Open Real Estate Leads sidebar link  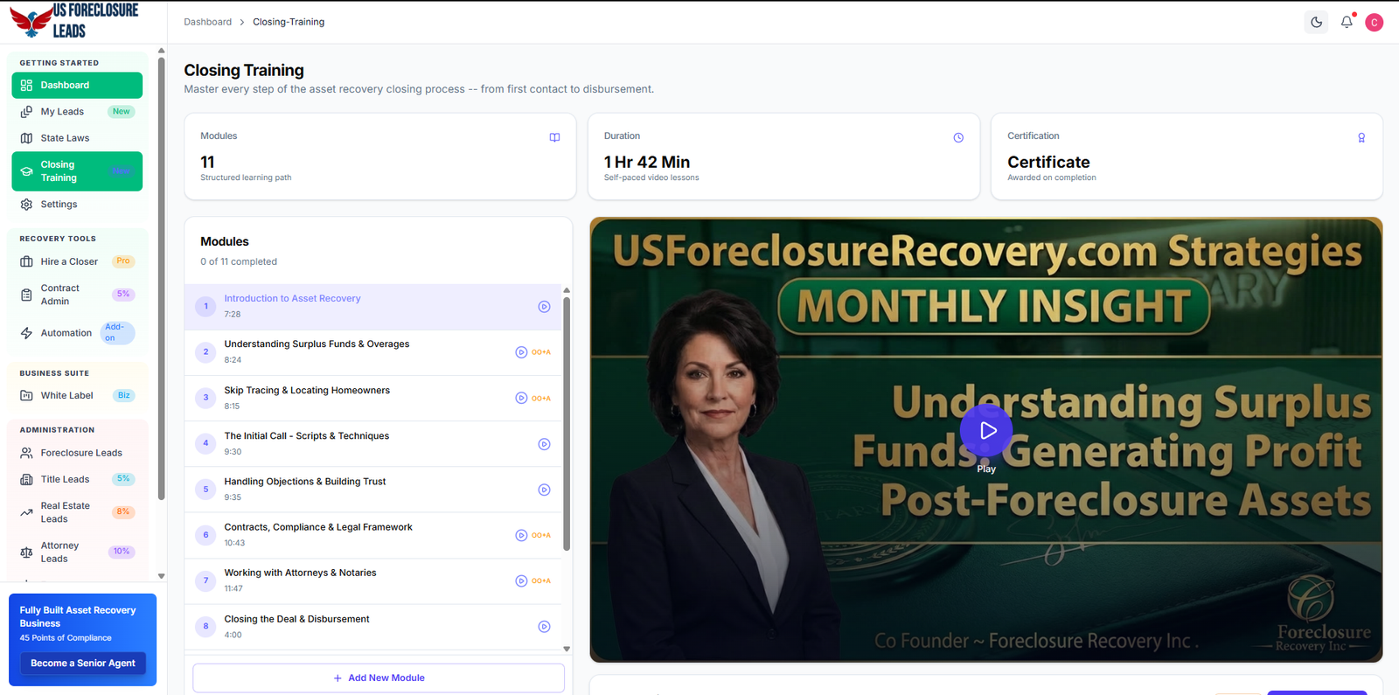[77, 512]
